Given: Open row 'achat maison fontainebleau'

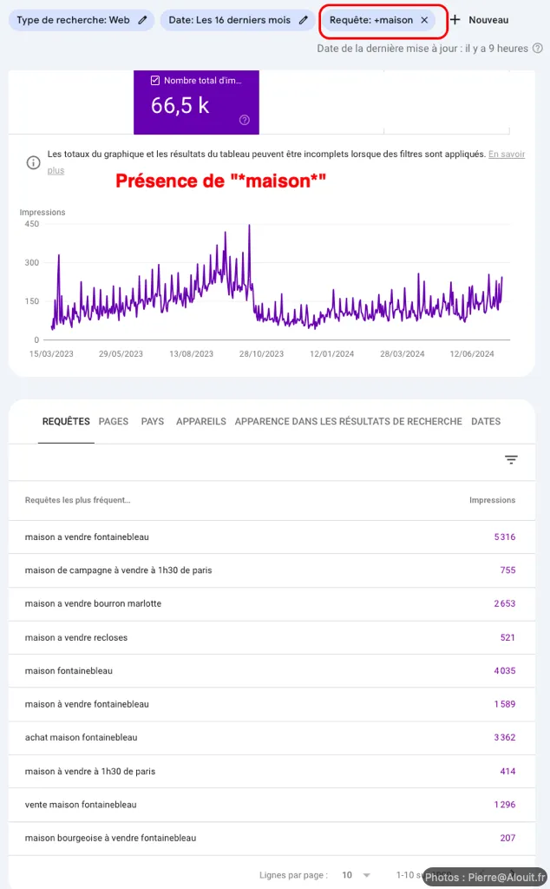Looking at the screenshot, I should click(81, 737).
